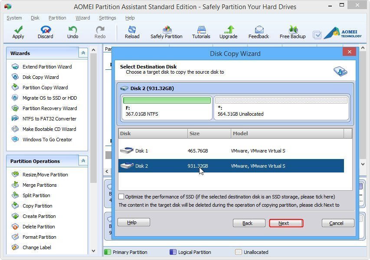Image resolution: width=370 pixels, height=260 pixels.
Task: Click the Size column header
Action: pyautogui.click(x=209, y=133)
